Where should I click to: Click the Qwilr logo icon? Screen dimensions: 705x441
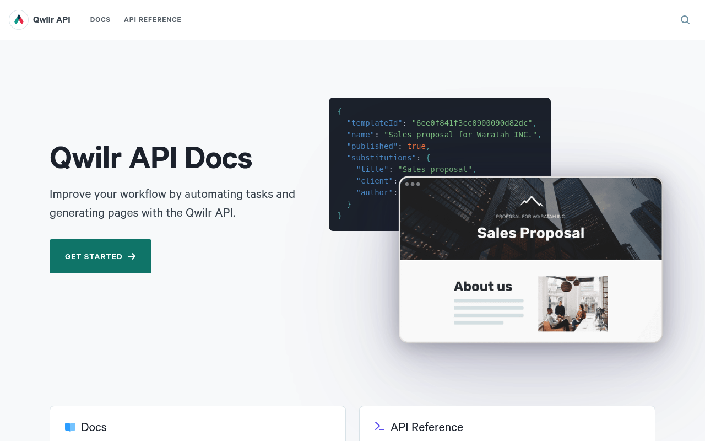(x=19, y=20)
